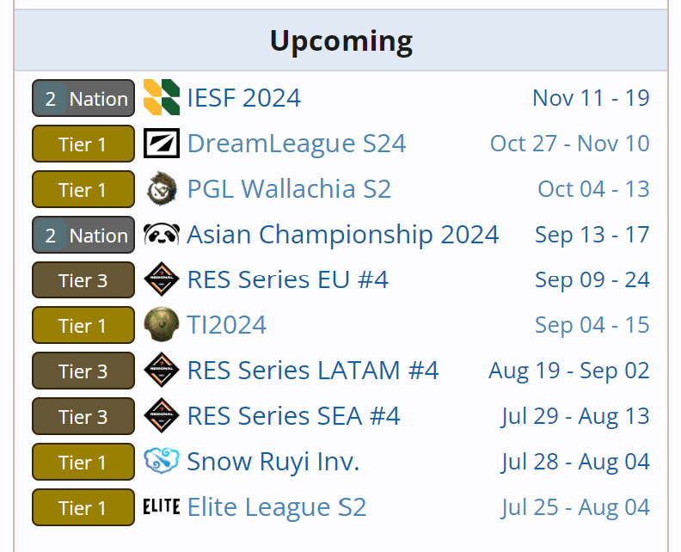
Task: Go to the PGL Wallachia S2 page
Action: 289,189
